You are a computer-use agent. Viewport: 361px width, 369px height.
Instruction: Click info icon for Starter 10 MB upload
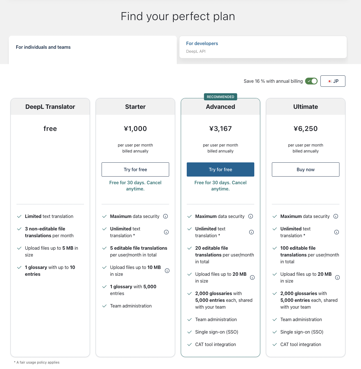[x=167, y=271]
